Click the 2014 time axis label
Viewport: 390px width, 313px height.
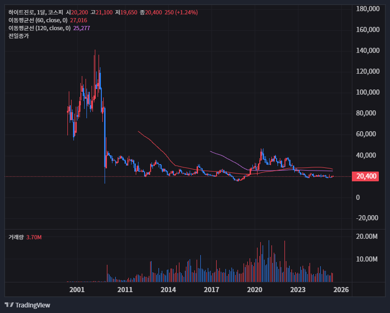point(168,290)
